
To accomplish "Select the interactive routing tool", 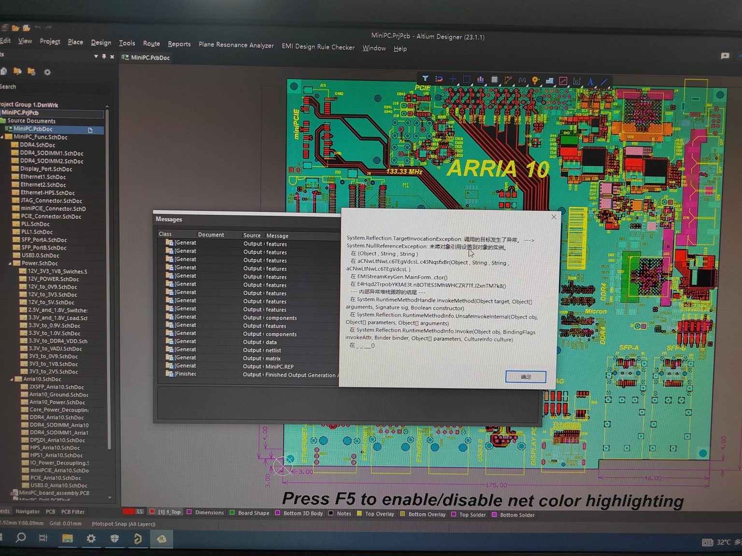I will click(508, 80).
